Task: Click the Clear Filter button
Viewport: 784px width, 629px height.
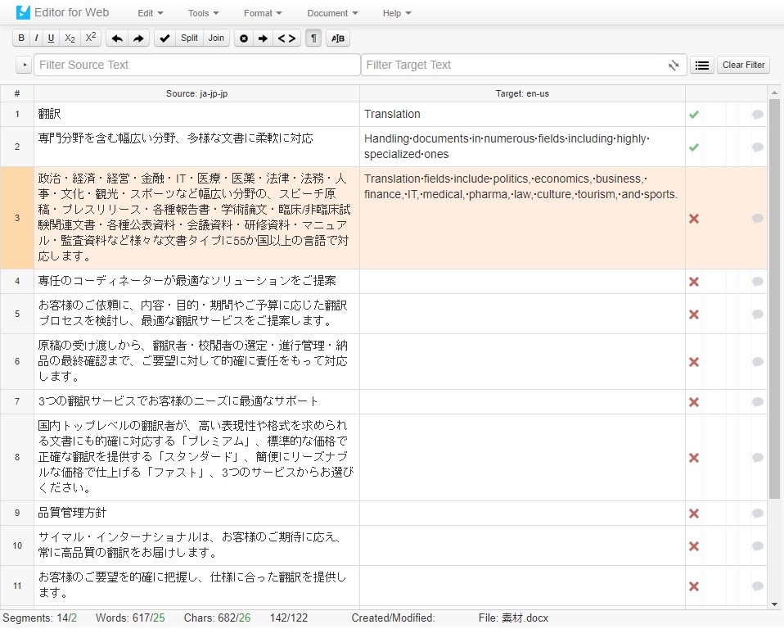Action: coord(742,65)
